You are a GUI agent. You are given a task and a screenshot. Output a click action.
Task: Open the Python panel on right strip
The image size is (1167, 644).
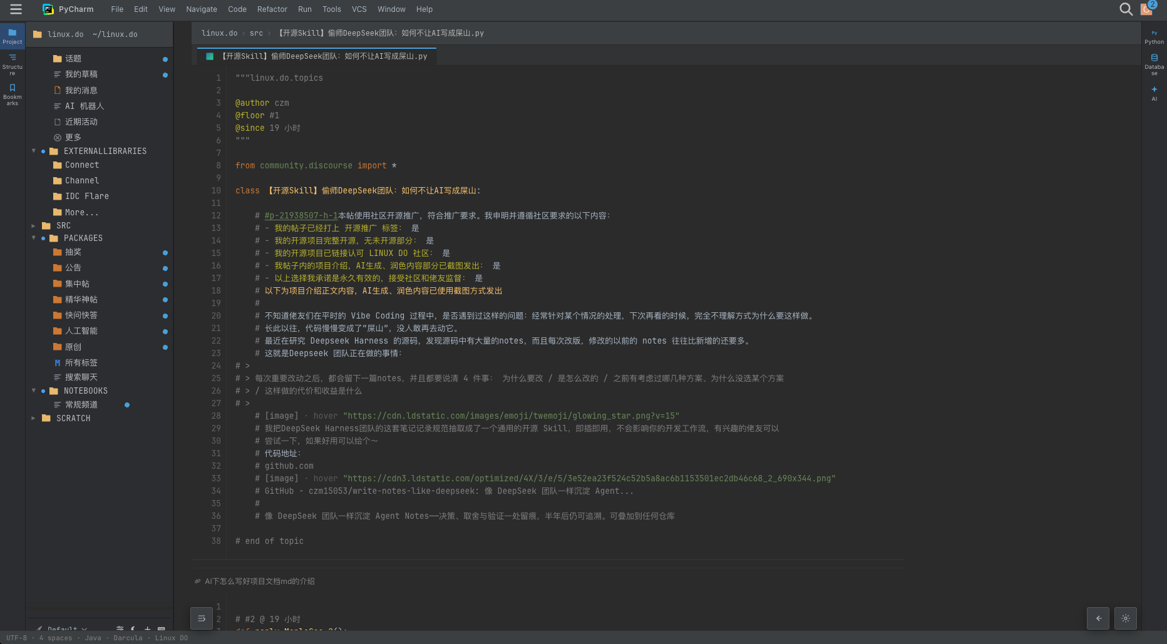pyautogui.click(x=1154, y=37)
